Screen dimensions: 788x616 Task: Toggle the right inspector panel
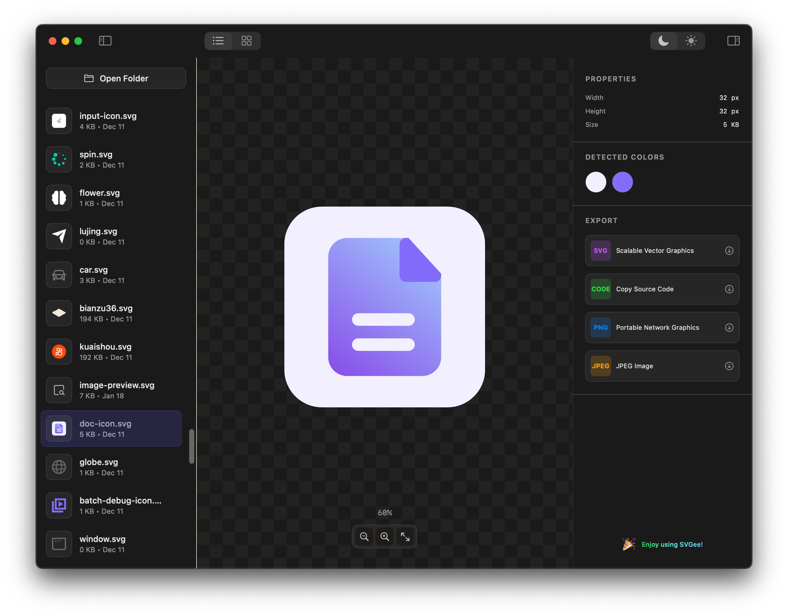[x=733, y=41]
